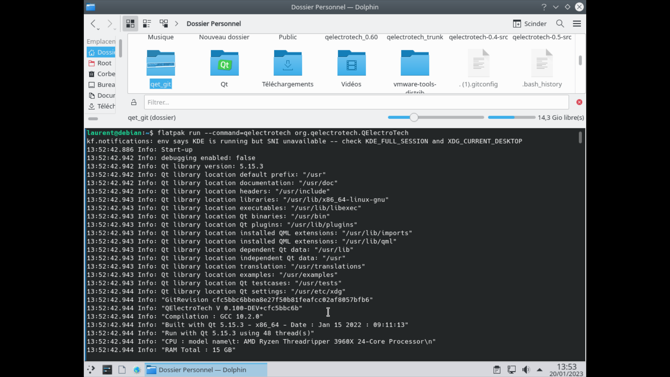
Task: Open the volume tray icon
Action: [526, 370]
